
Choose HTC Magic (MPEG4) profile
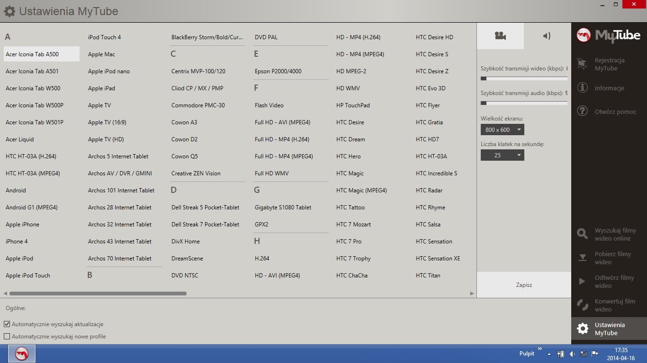(x=361, y=190)
